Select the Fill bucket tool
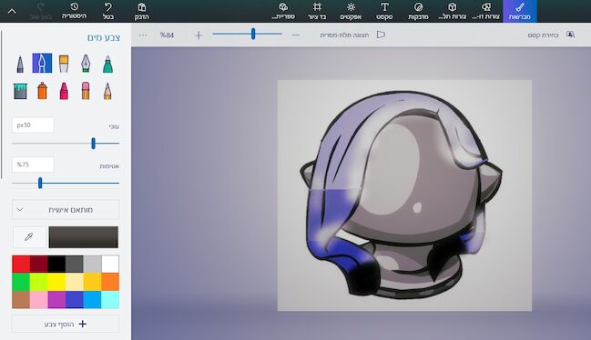The image size is (591, 340). (x=20, y=92)
